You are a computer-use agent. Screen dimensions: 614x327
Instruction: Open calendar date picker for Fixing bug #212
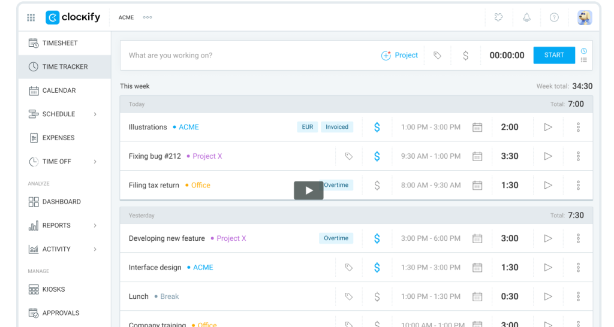pos(477,156)
